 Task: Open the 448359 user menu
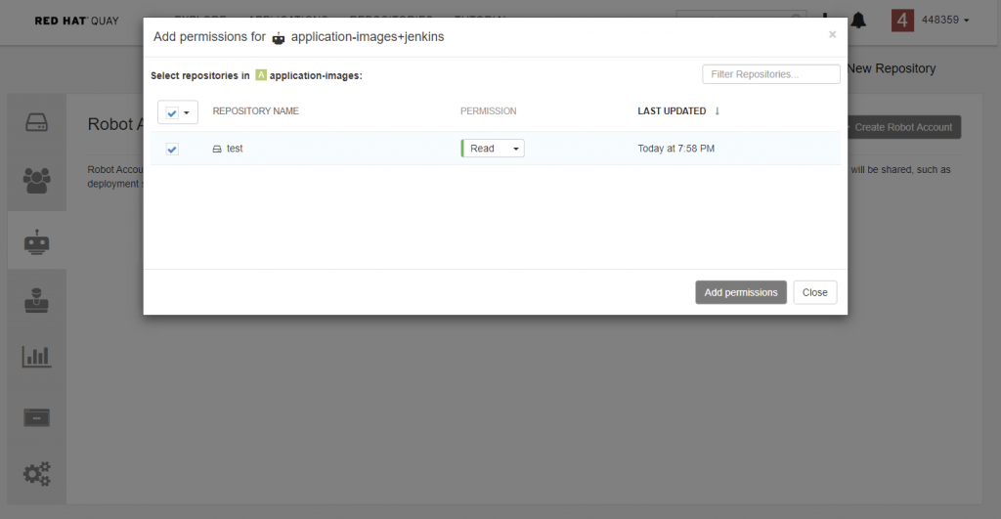pos(945,20)
